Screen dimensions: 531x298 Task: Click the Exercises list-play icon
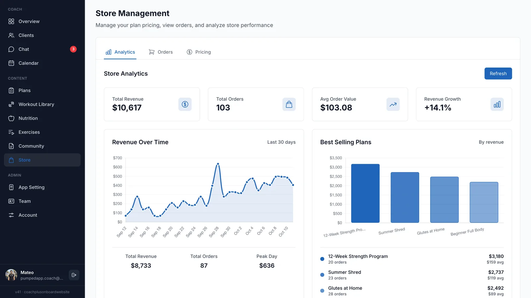[x=11, y=132]
